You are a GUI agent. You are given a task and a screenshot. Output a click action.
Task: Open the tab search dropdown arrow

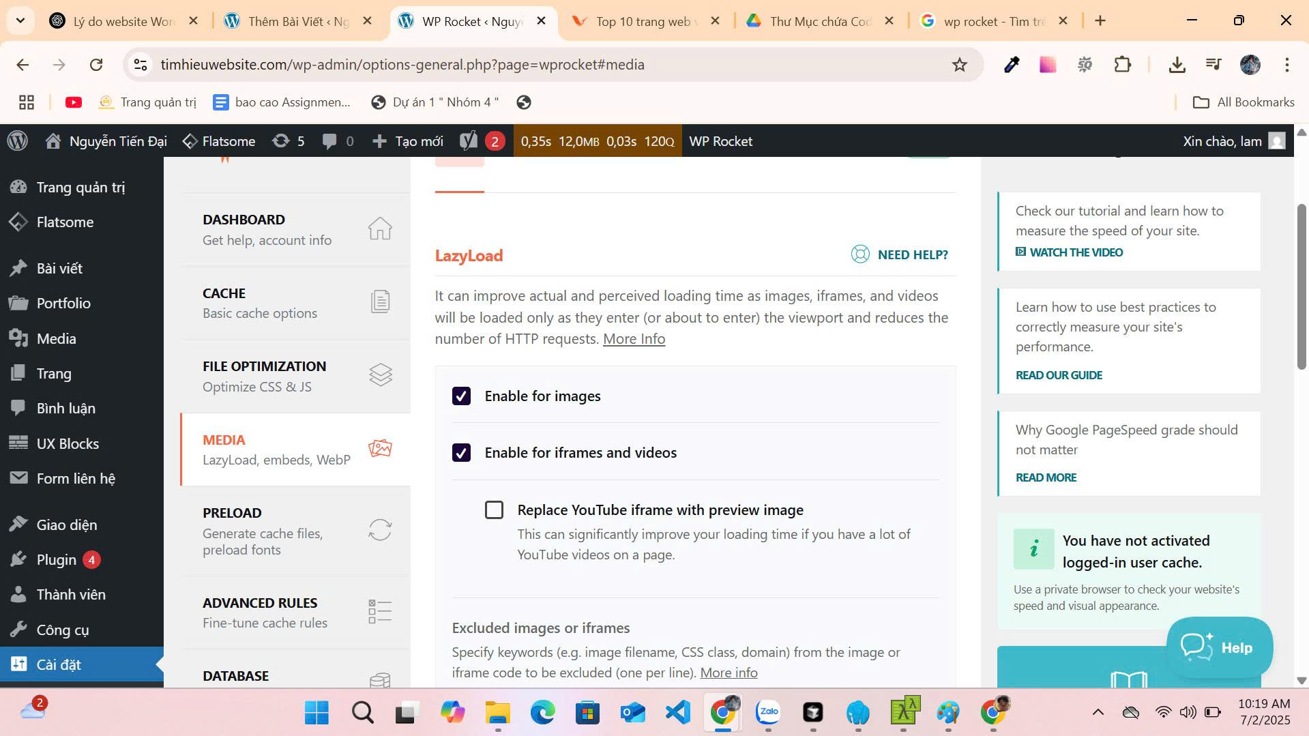coord(20,21)
